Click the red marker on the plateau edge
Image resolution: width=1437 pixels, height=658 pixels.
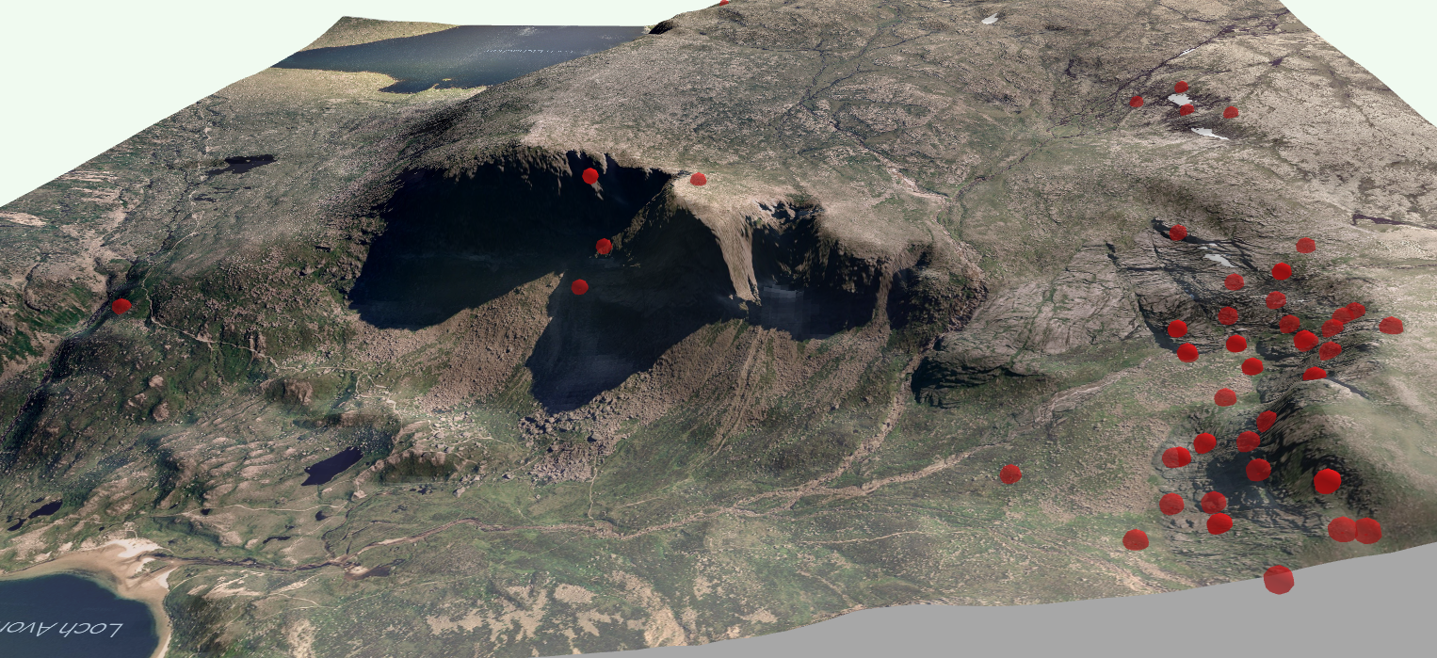(698, 180)
